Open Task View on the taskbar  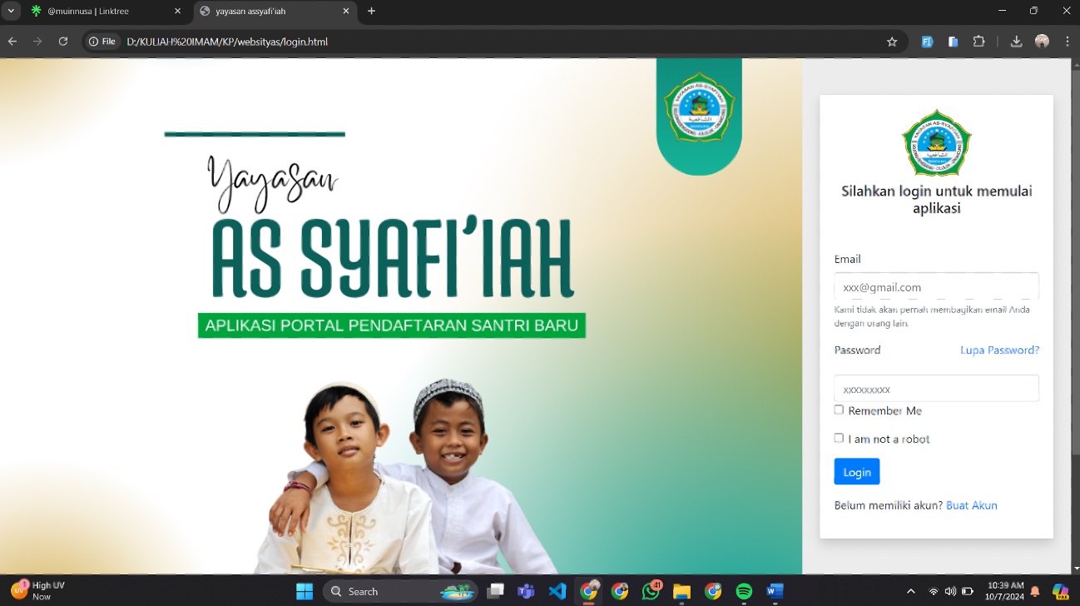point(496,592)
